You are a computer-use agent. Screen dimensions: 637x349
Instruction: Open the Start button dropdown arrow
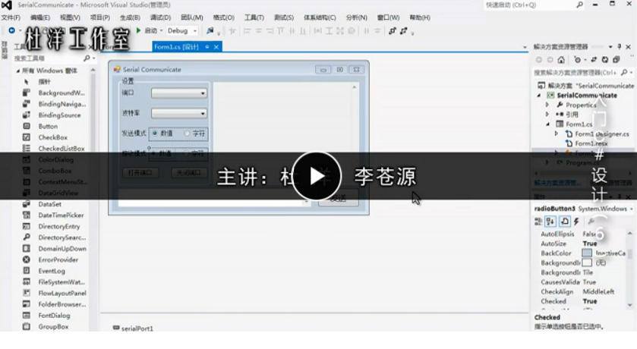click(x=161, y=31)
